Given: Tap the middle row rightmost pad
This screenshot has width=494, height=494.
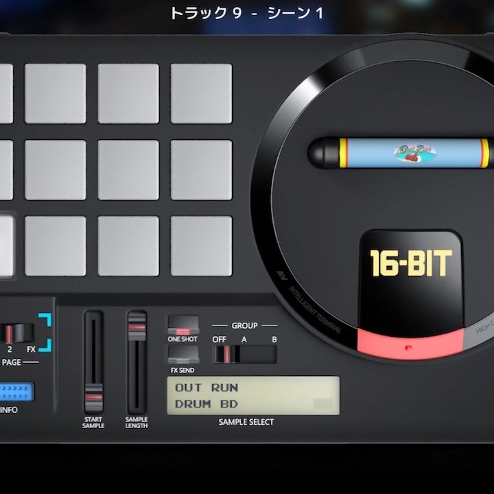Looking at the screenshot, I should pos(201,170).
